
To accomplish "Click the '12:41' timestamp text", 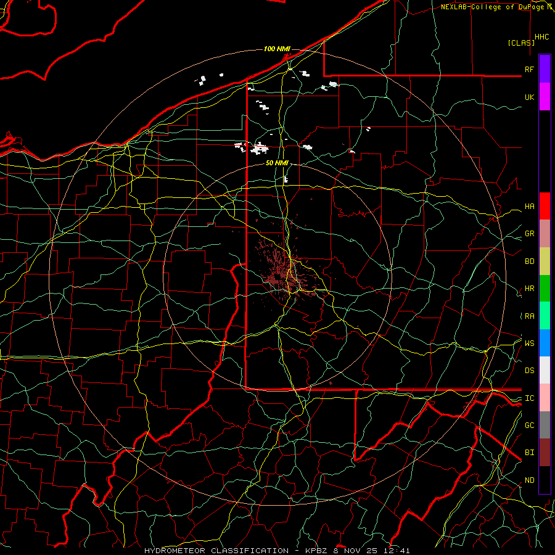I will (396, 551).
